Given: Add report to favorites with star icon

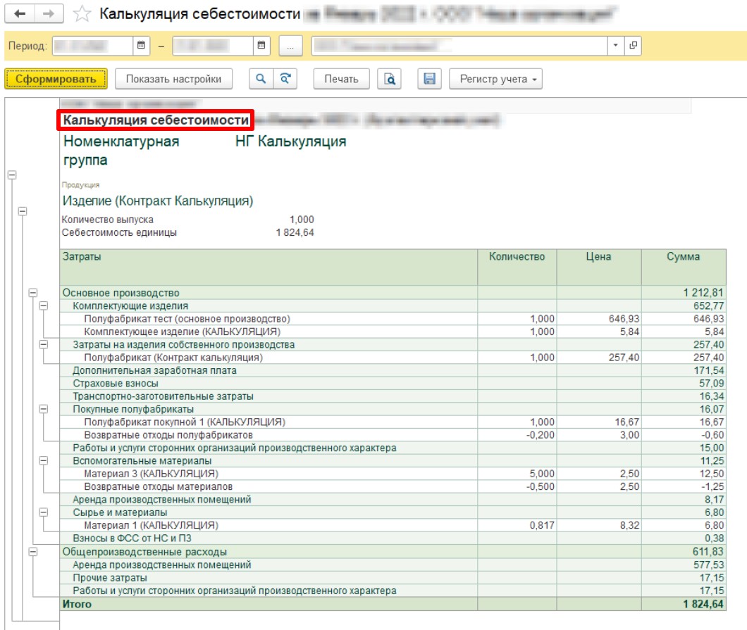Looking at the screenshot, I should pos(82,14).
